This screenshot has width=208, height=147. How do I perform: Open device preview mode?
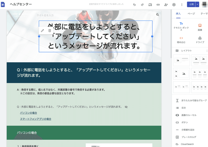coord(150,5)
